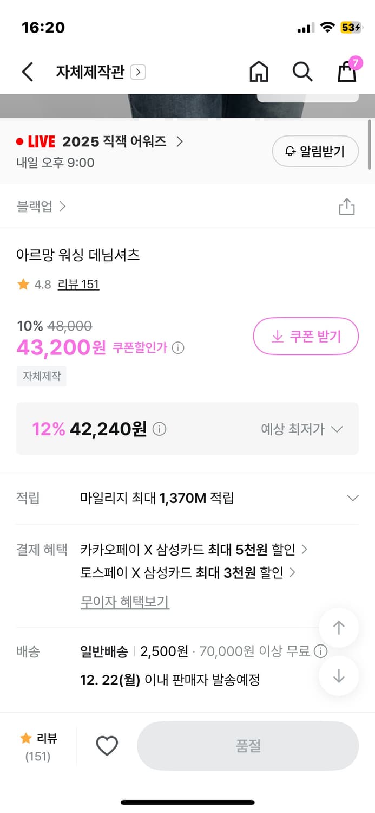This screenshot has height=813, width=375.
Task: Tap the search magnifier icon
Action: [x=302, y=71]
